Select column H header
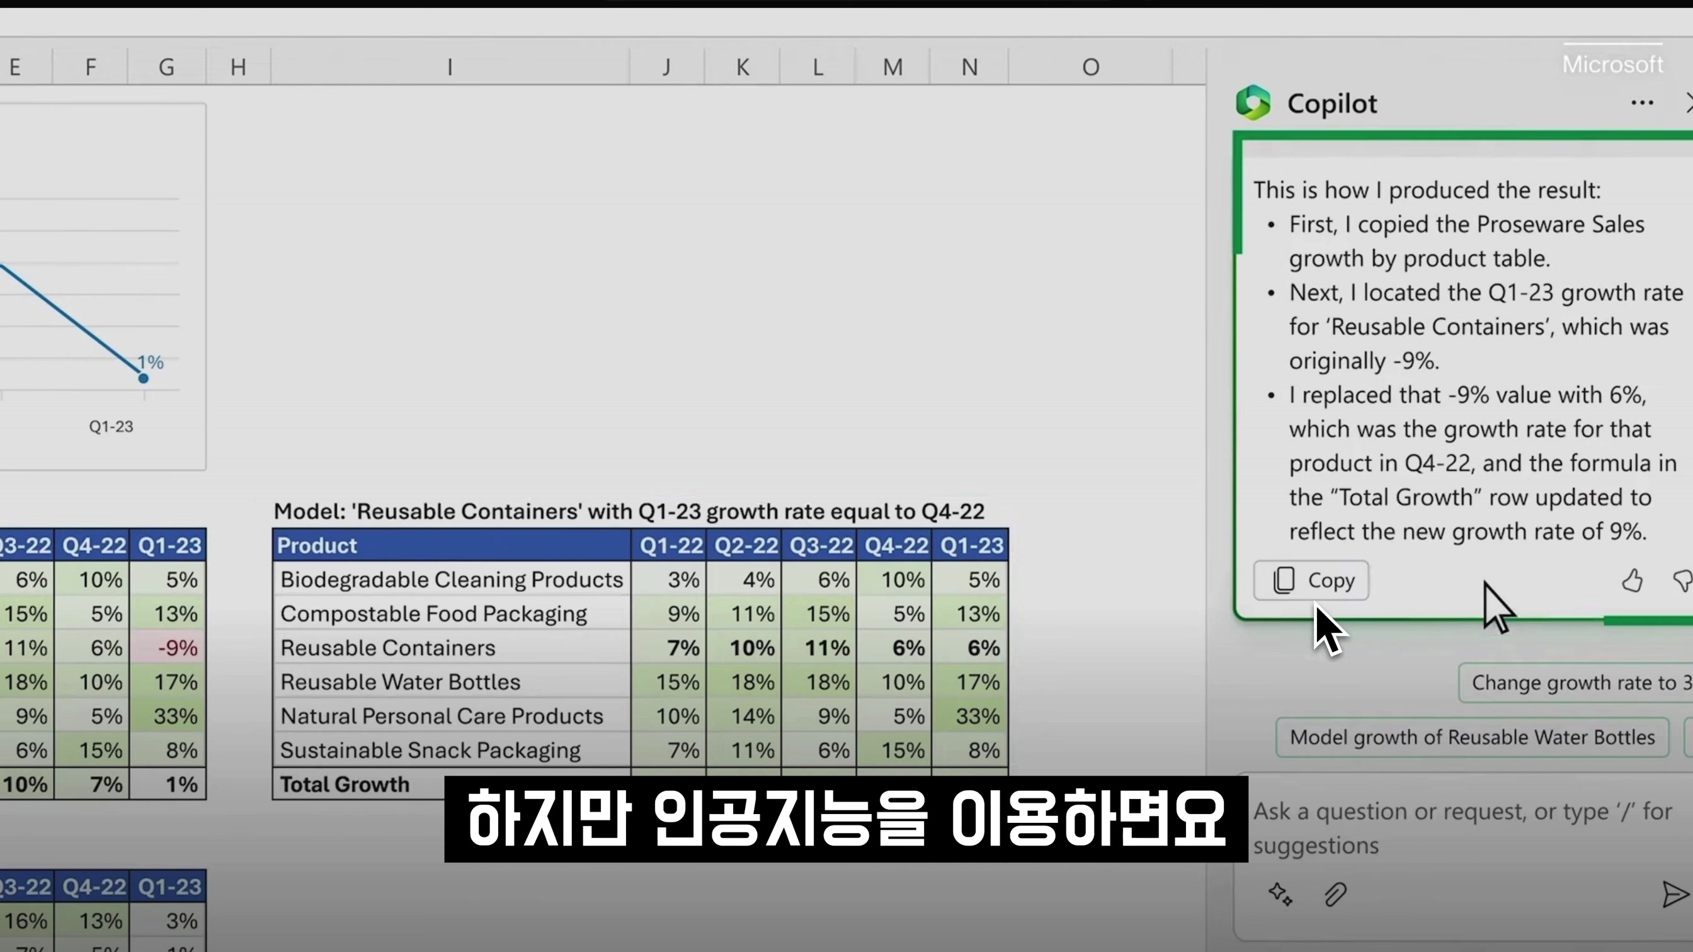Image resolution: width=1693 pixels, height=952 pixels. pyautogui.click(x=239, y=66)
